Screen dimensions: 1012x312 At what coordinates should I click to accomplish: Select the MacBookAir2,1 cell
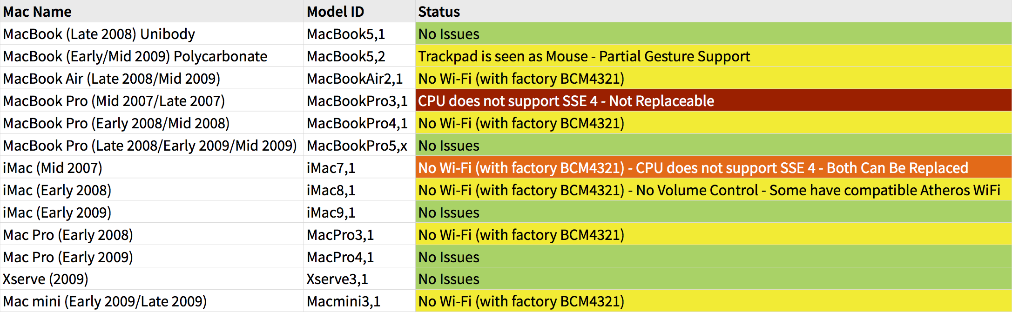tap(355, 79)
